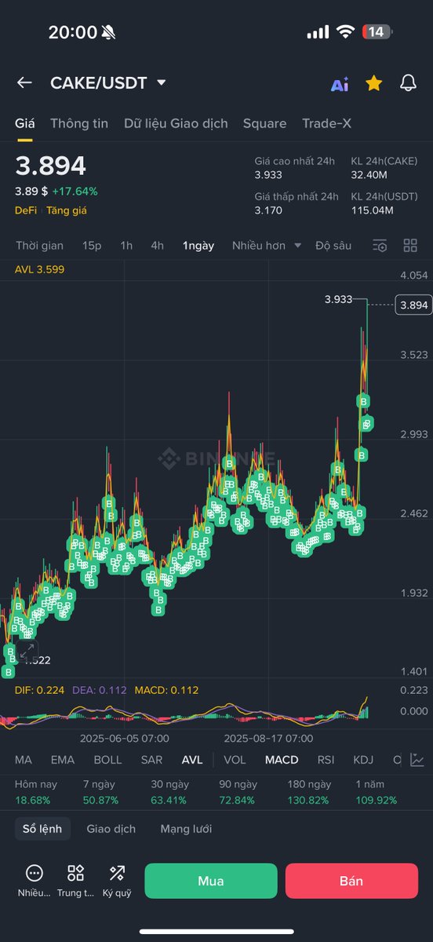Tap the green Mua button

click(x=211, y=881)
